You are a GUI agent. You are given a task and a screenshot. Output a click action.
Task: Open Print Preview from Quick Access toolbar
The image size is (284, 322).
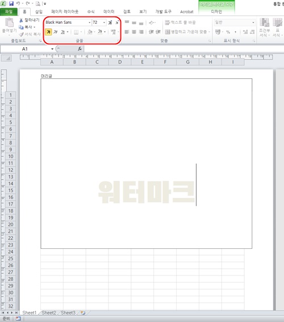pyautogui.click(x=38, y=3)
